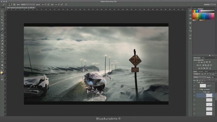217x122 pixels.
Task: Collapse the light layer group
Action: click(x=203, y=92)
